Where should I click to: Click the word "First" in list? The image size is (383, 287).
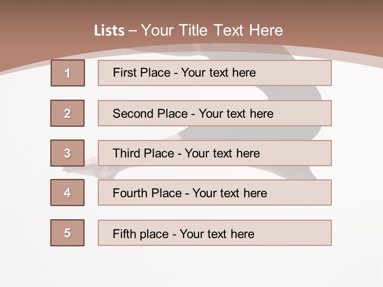[x=125, y=73]
